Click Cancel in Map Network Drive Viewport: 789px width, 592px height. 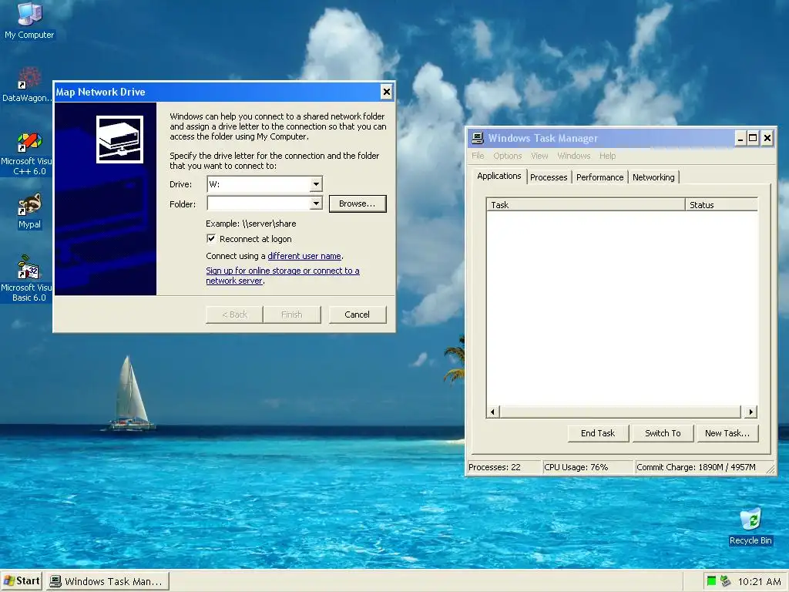coord(358,314)
